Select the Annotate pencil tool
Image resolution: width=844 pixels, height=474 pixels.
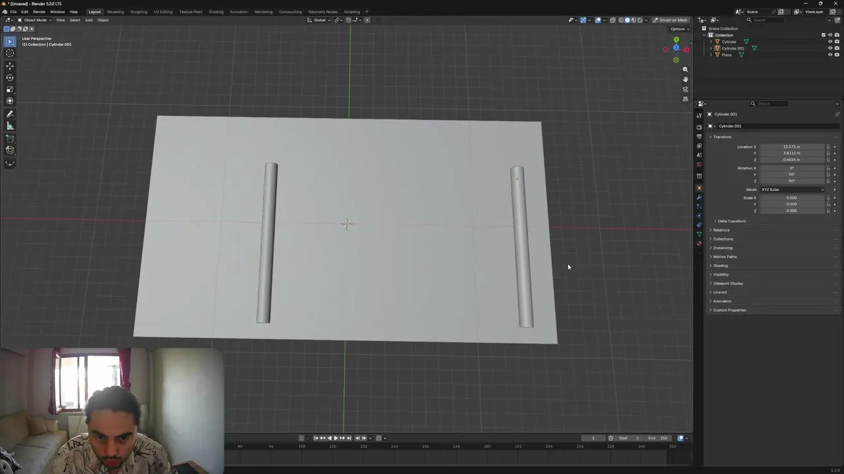click(x=10, y=115)
